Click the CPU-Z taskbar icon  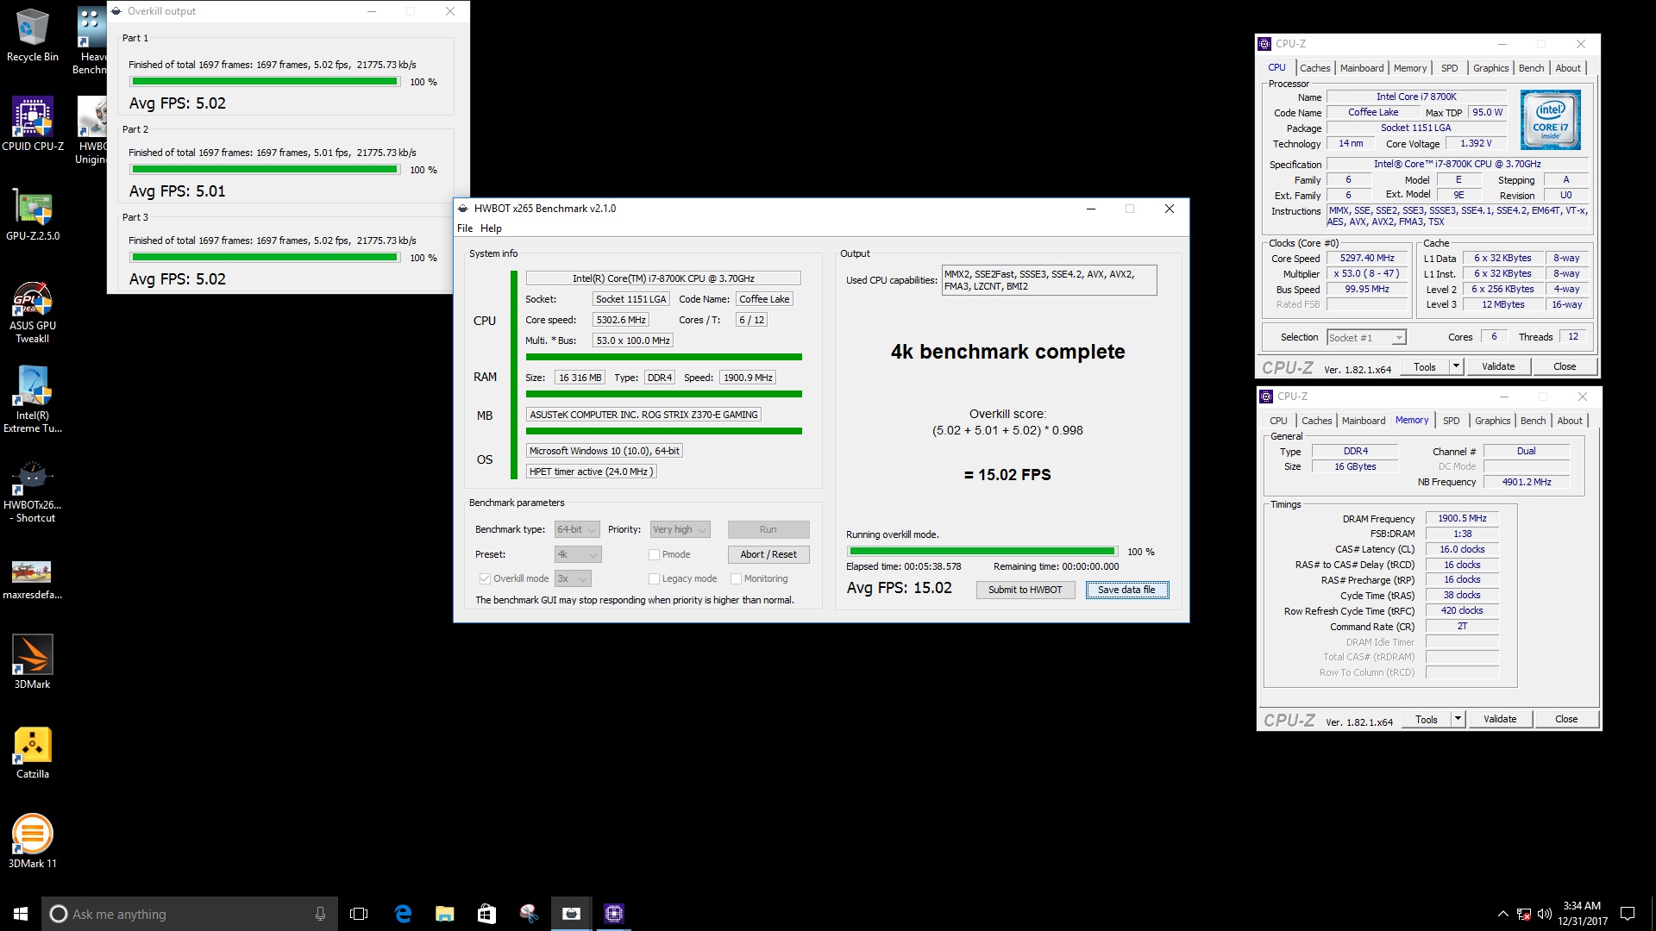click(614, 914)
